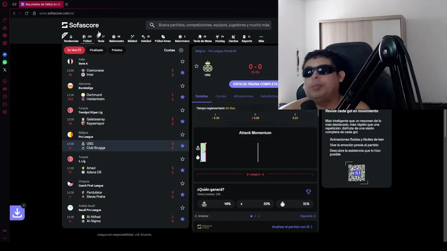
Task: Favorite the Serie A league star
Action: 182,61
